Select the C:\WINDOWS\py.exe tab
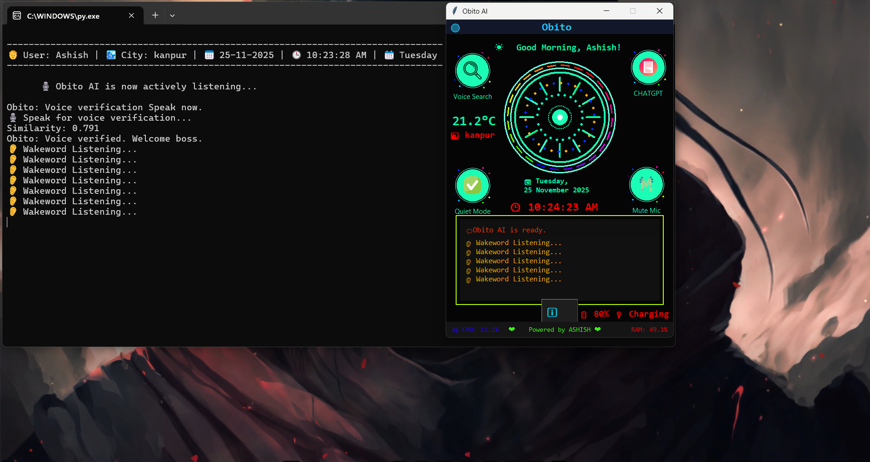 [63, 16]
